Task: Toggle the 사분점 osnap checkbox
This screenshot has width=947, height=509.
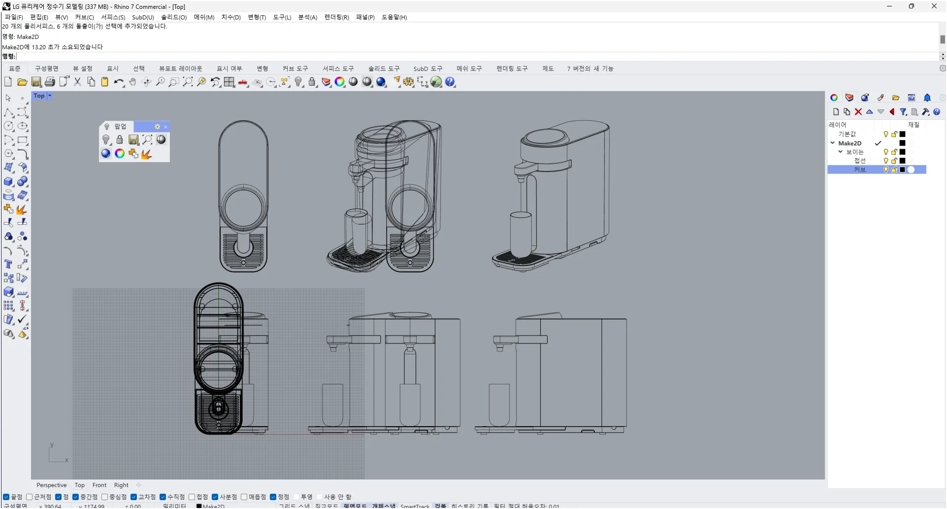Action: (215, 497)
